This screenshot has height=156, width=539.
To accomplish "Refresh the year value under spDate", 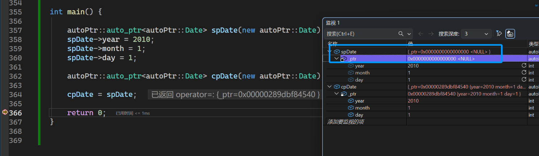I will pyautogui.click(x=524, y=66).
